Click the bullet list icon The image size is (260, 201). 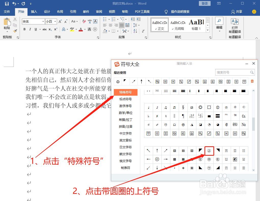pyautogui.click(x=105, y=19)
